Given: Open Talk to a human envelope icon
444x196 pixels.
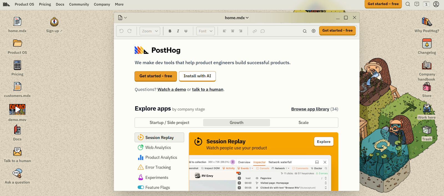Looking at the screenshot, I should (17, 151).
